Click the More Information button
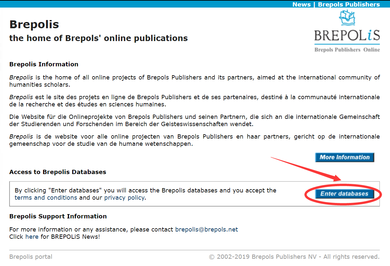390x266 pixels. click(x=344, y=157)
